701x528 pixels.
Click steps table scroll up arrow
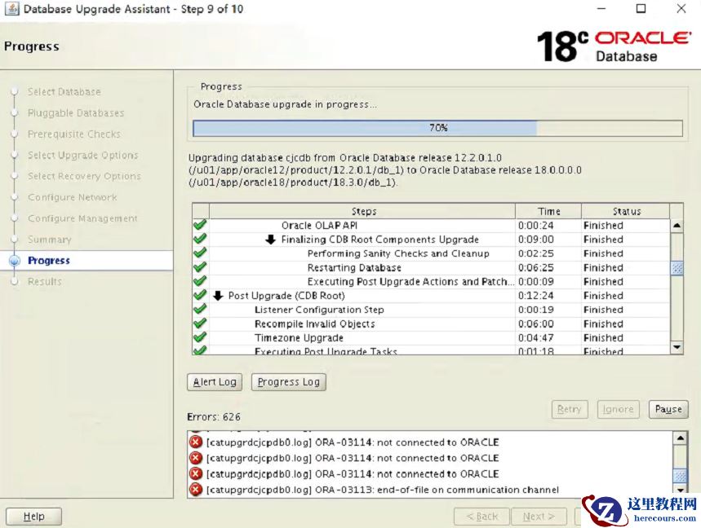tap(677, 226)
